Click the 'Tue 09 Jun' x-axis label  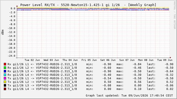(x=165, y=60)
